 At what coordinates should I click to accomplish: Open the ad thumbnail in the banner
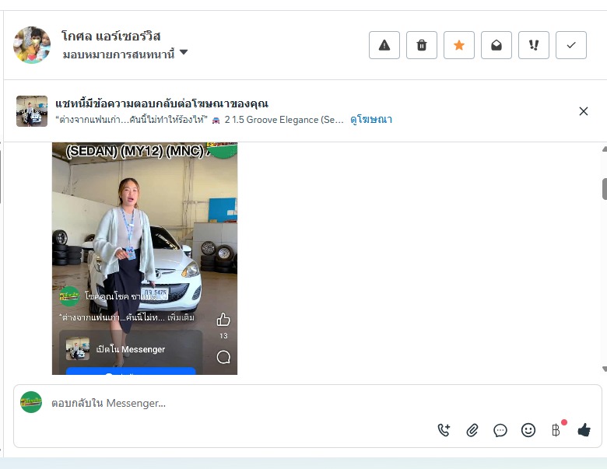tap(32, 111)
